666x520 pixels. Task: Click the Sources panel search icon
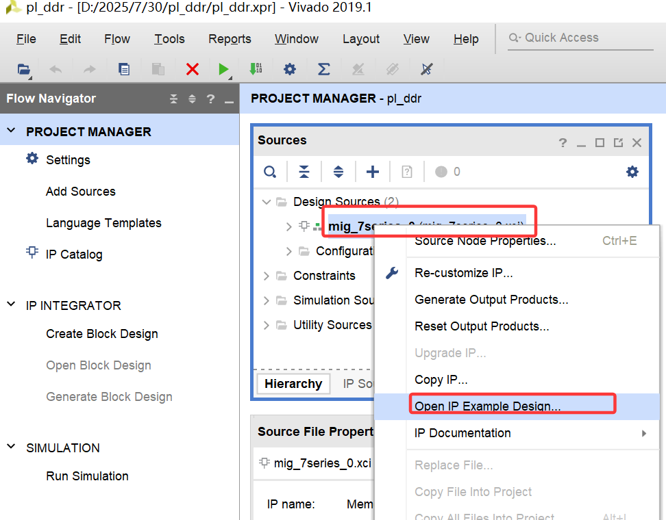point(270,172)
